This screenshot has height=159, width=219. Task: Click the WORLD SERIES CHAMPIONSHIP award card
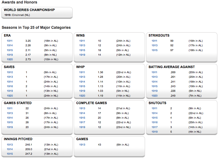(x=37, y=13)
